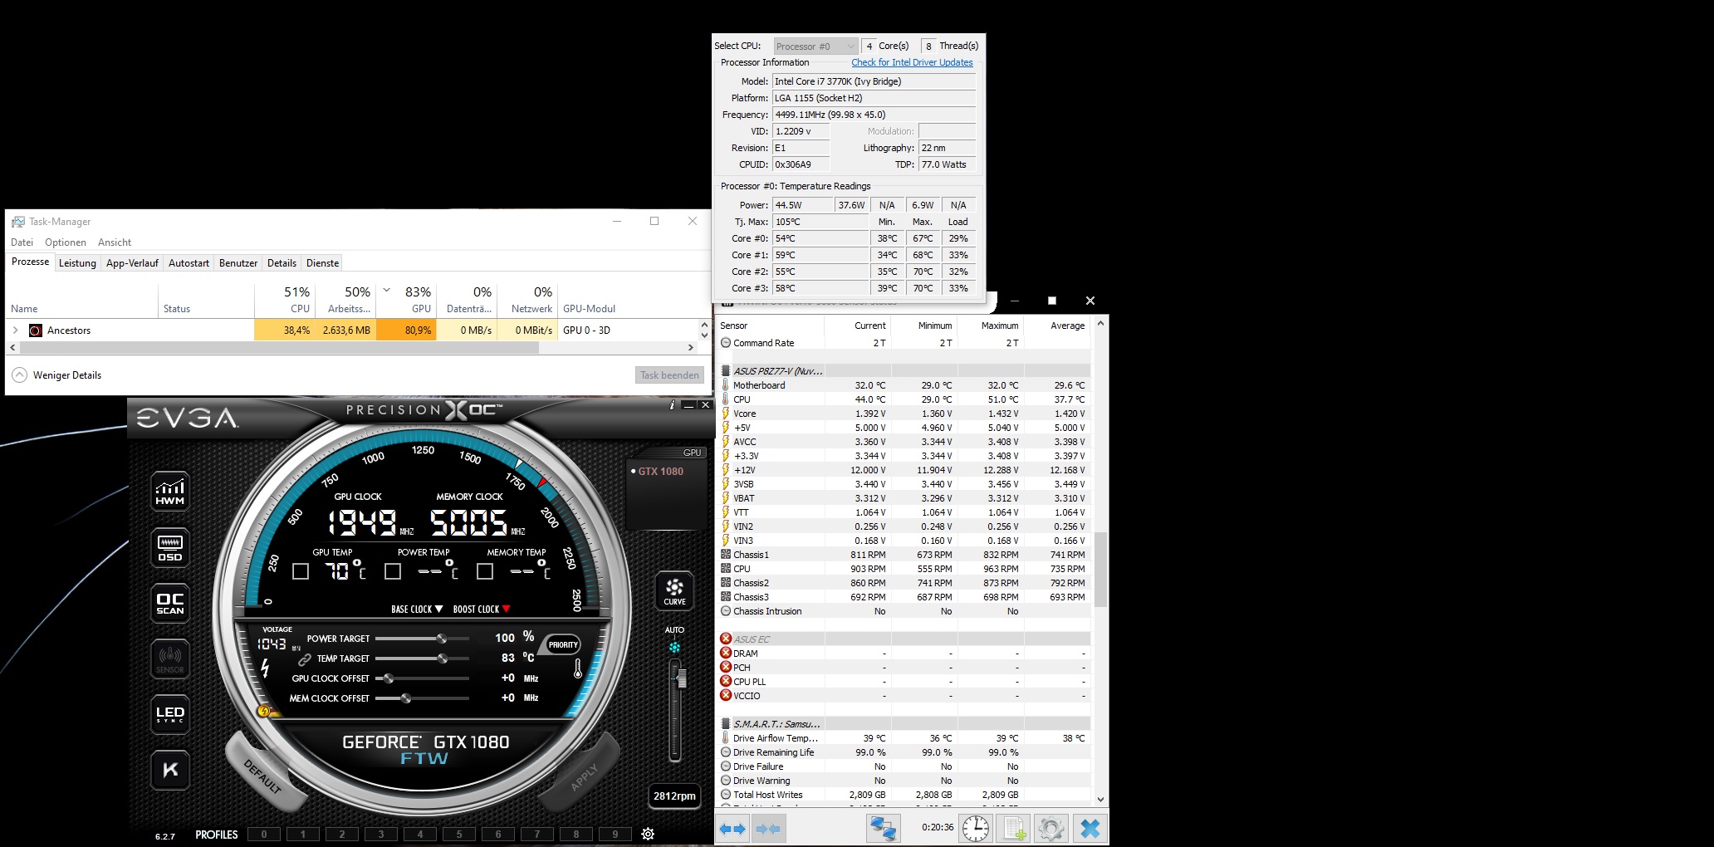Screen dimensions: 1714x847
Task: Click the vertical fan speed slider
Action: (x=675, y=710)
